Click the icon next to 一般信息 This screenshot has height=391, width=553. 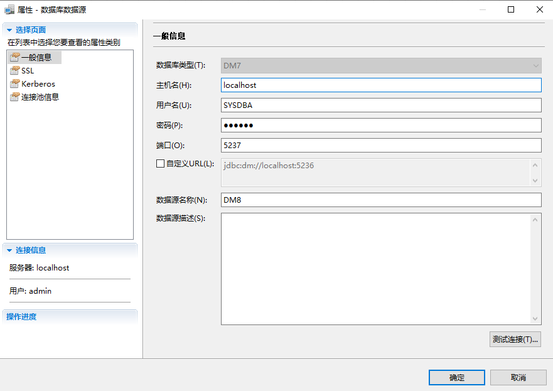pyautogui.click(x=15, y=57)
